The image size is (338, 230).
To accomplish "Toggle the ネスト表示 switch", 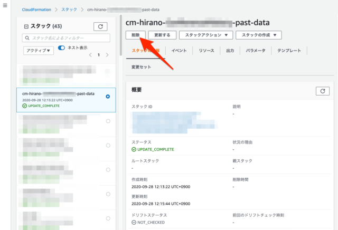I will point(61,48).
